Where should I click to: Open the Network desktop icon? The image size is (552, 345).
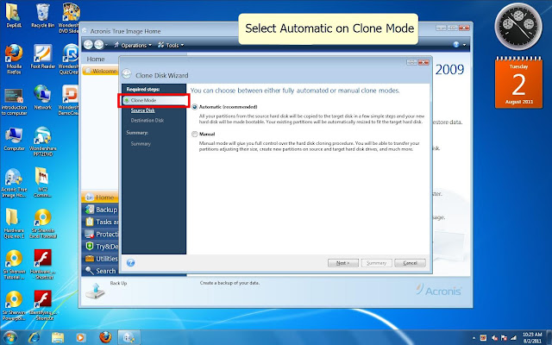[x=42, y=97]
